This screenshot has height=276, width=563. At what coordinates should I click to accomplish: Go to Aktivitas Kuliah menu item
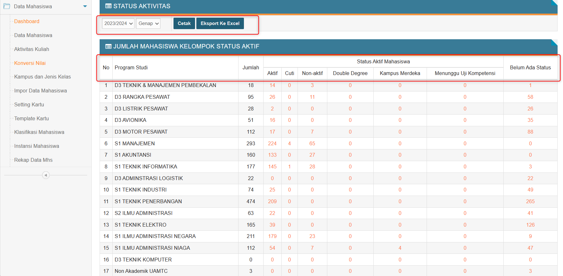[x=31, y=49]
